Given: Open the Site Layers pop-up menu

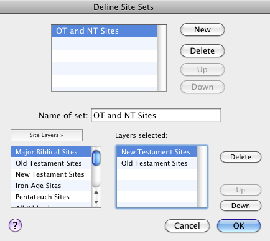Looking at the screenshot, I should coord(47,135).
